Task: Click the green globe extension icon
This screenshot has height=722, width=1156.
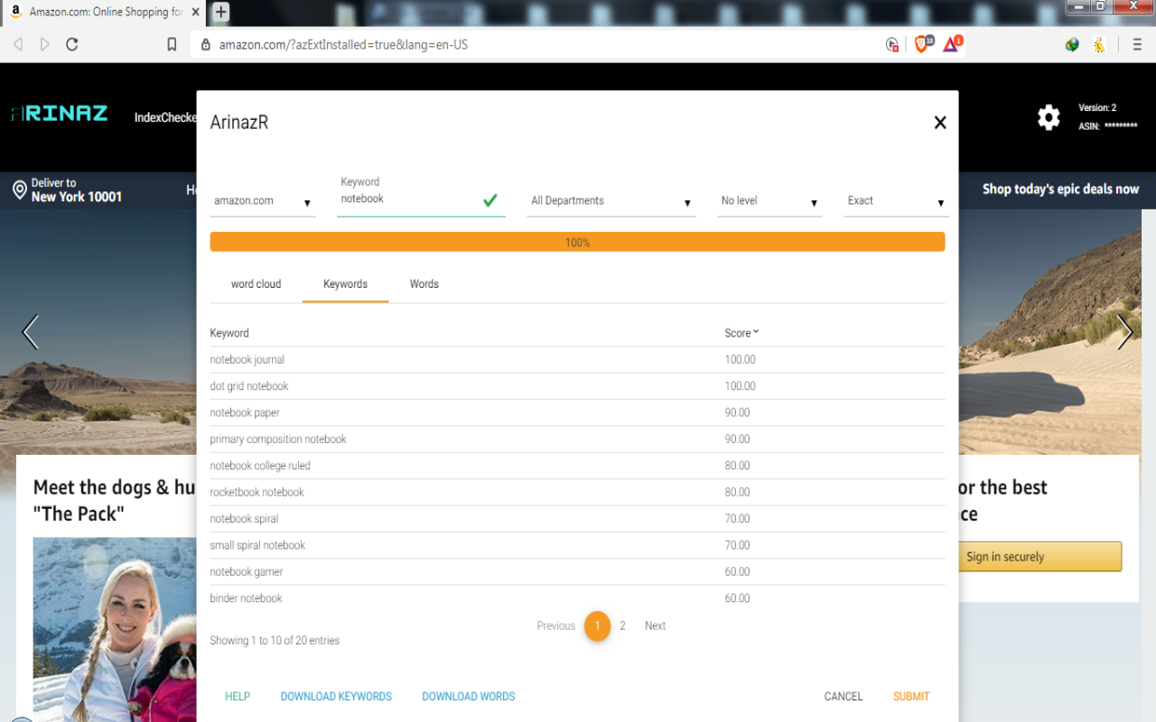Action: point(1072,44)
